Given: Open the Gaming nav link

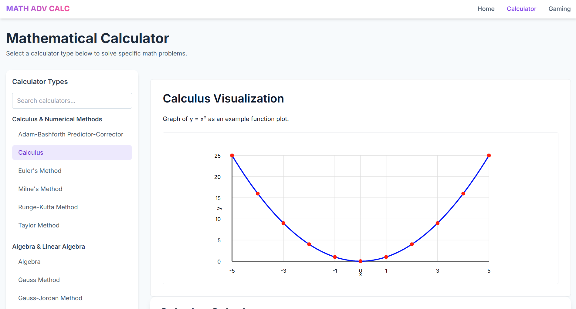Looking at the screenshot, I should coord(559,9).
